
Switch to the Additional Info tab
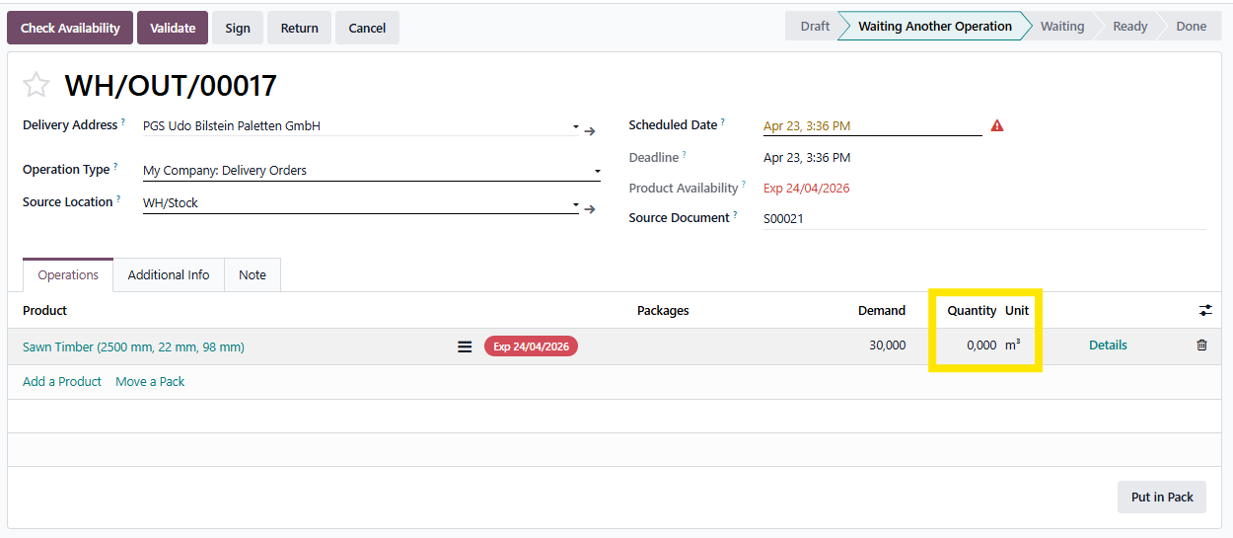click(169, 275)
